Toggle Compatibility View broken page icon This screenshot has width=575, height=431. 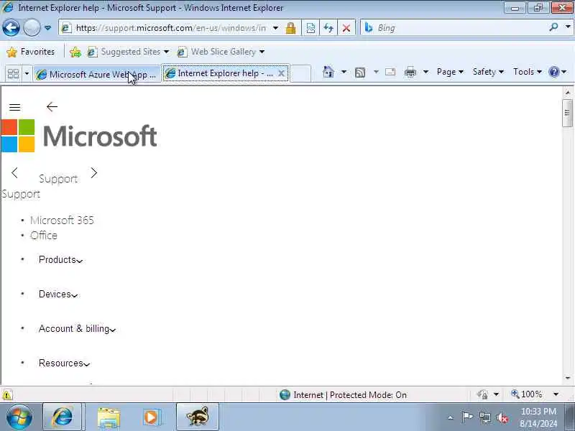click(x=310, y=28)
